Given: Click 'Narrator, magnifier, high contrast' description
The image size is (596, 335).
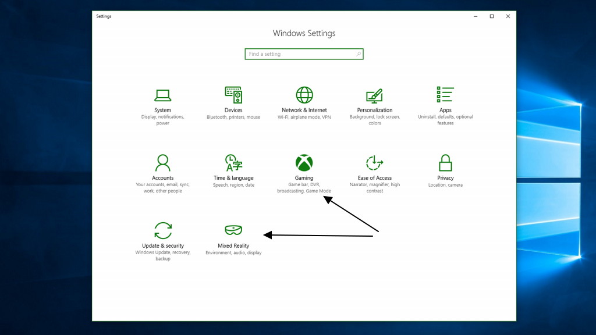Looking at the screenshot, I should [374, 188].
